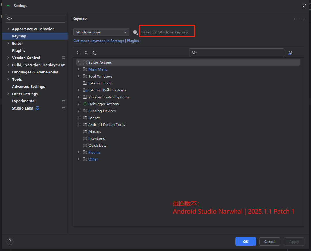Focus the keymap action search field

[237, 52]
